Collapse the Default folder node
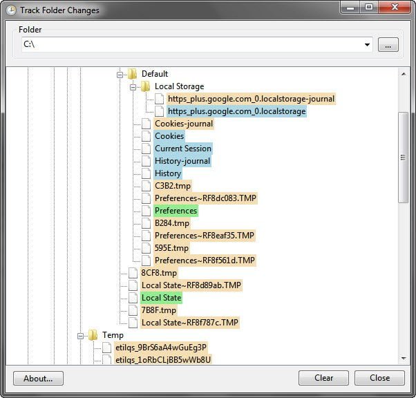 pyautogui.click(x=120, y=75)
